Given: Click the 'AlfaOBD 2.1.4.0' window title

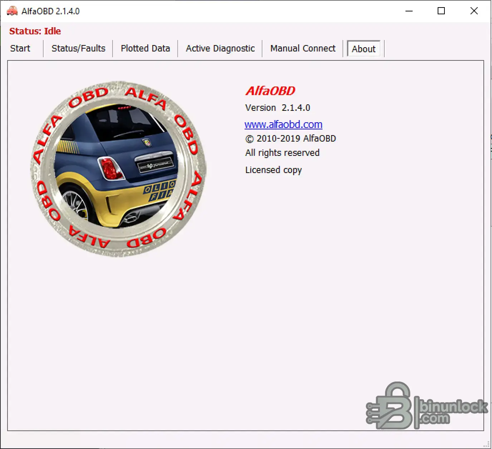Looking at the screenshot, I should (x=50, y=11).
